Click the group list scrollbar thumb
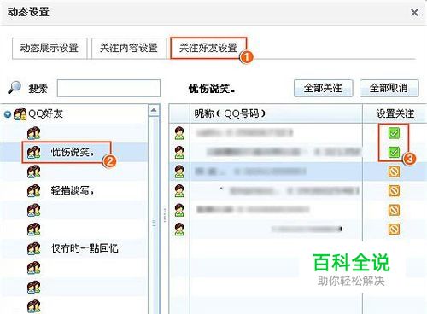 tap(154, 224)
